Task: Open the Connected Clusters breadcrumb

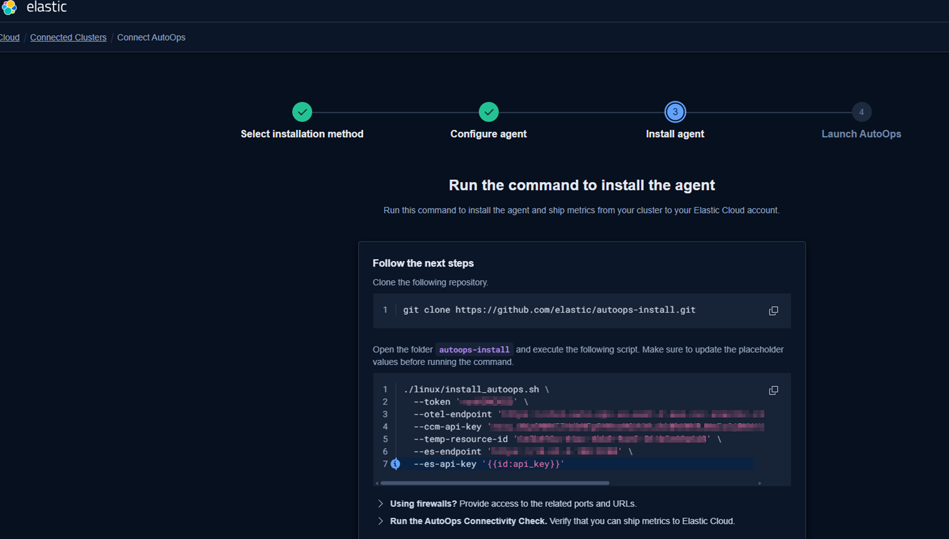Action: 68,38
